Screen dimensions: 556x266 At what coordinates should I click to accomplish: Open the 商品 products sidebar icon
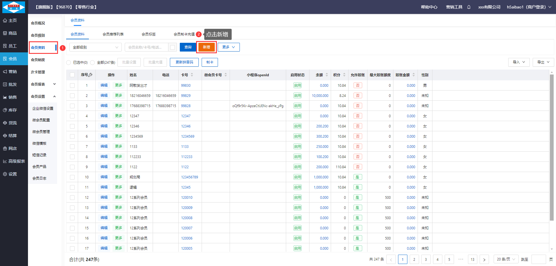point(5,33)
